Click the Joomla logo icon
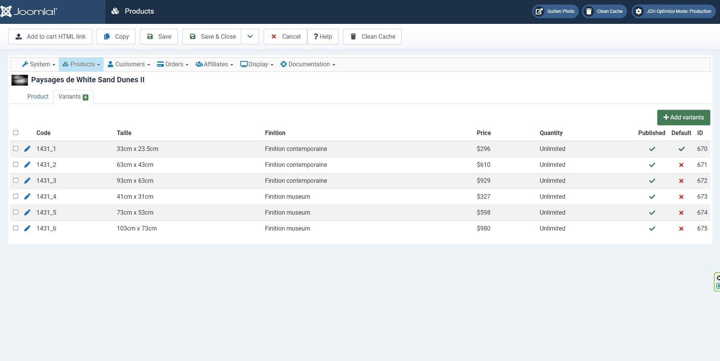 click(6, 11)
